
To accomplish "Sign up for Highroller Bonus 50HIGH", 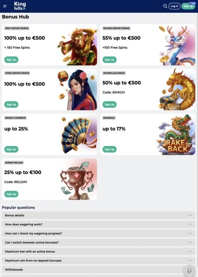I will [x=109, y=104].
